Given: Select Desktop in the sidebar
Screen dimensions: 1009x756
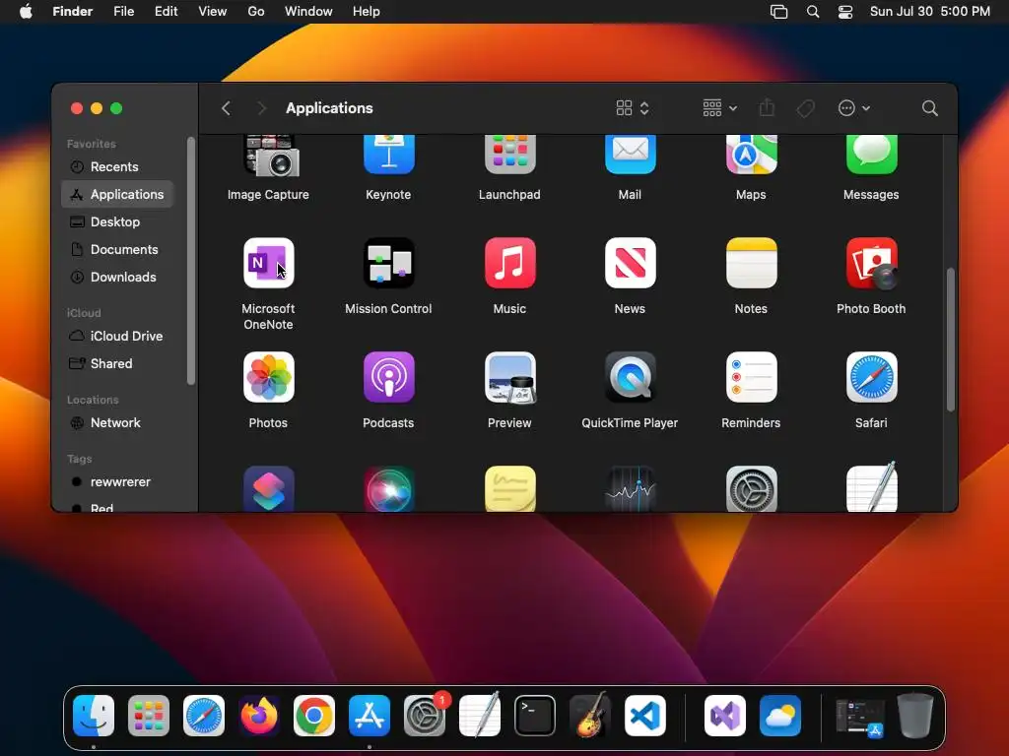Looking at the screenshot, I should (x=118, y=222).
